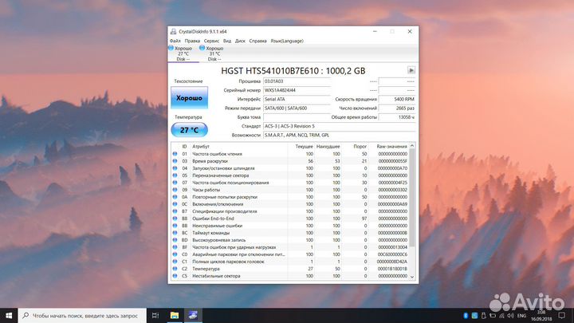Click the SMART list scrollbar down arrow

click(412, 278)
